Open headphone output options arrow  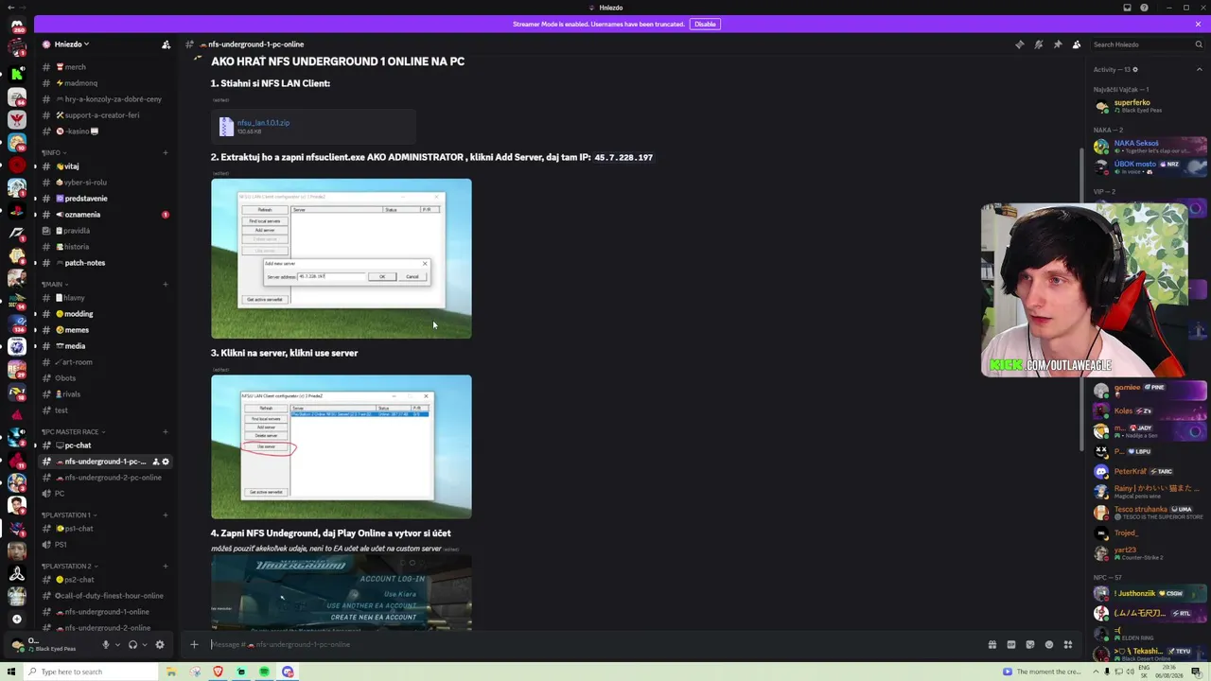[x=145, y=645]
